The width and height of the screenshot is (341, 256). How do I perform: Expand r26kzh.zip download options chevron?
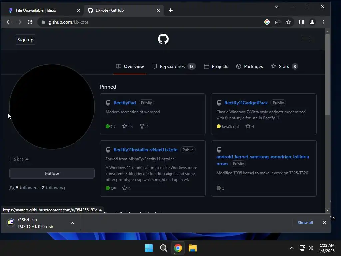tap(72, 223)
